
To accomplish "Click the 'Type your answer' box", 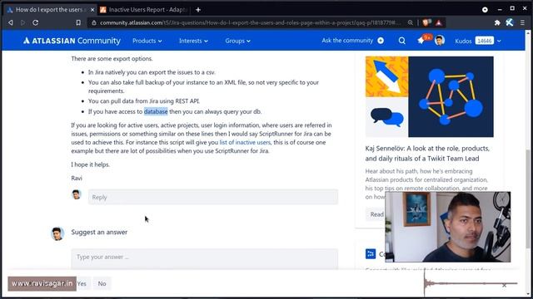I will (x=205, y=258).
